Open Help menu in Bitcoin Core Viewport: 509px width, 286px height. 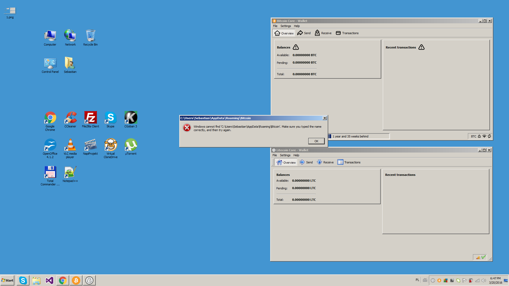point(297,26)
